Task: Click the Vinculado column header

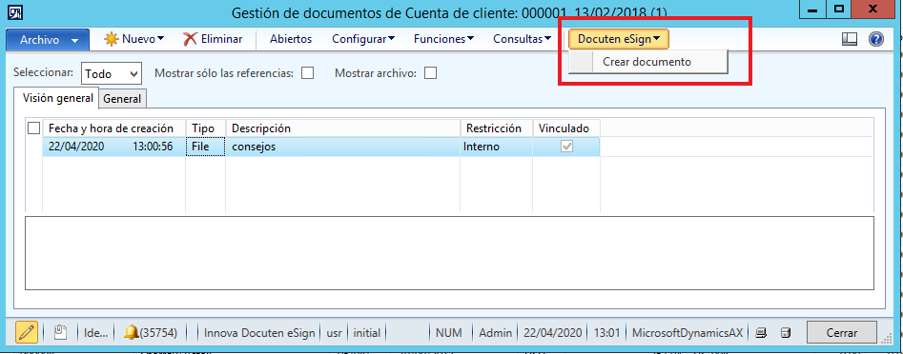Action: 566,128
